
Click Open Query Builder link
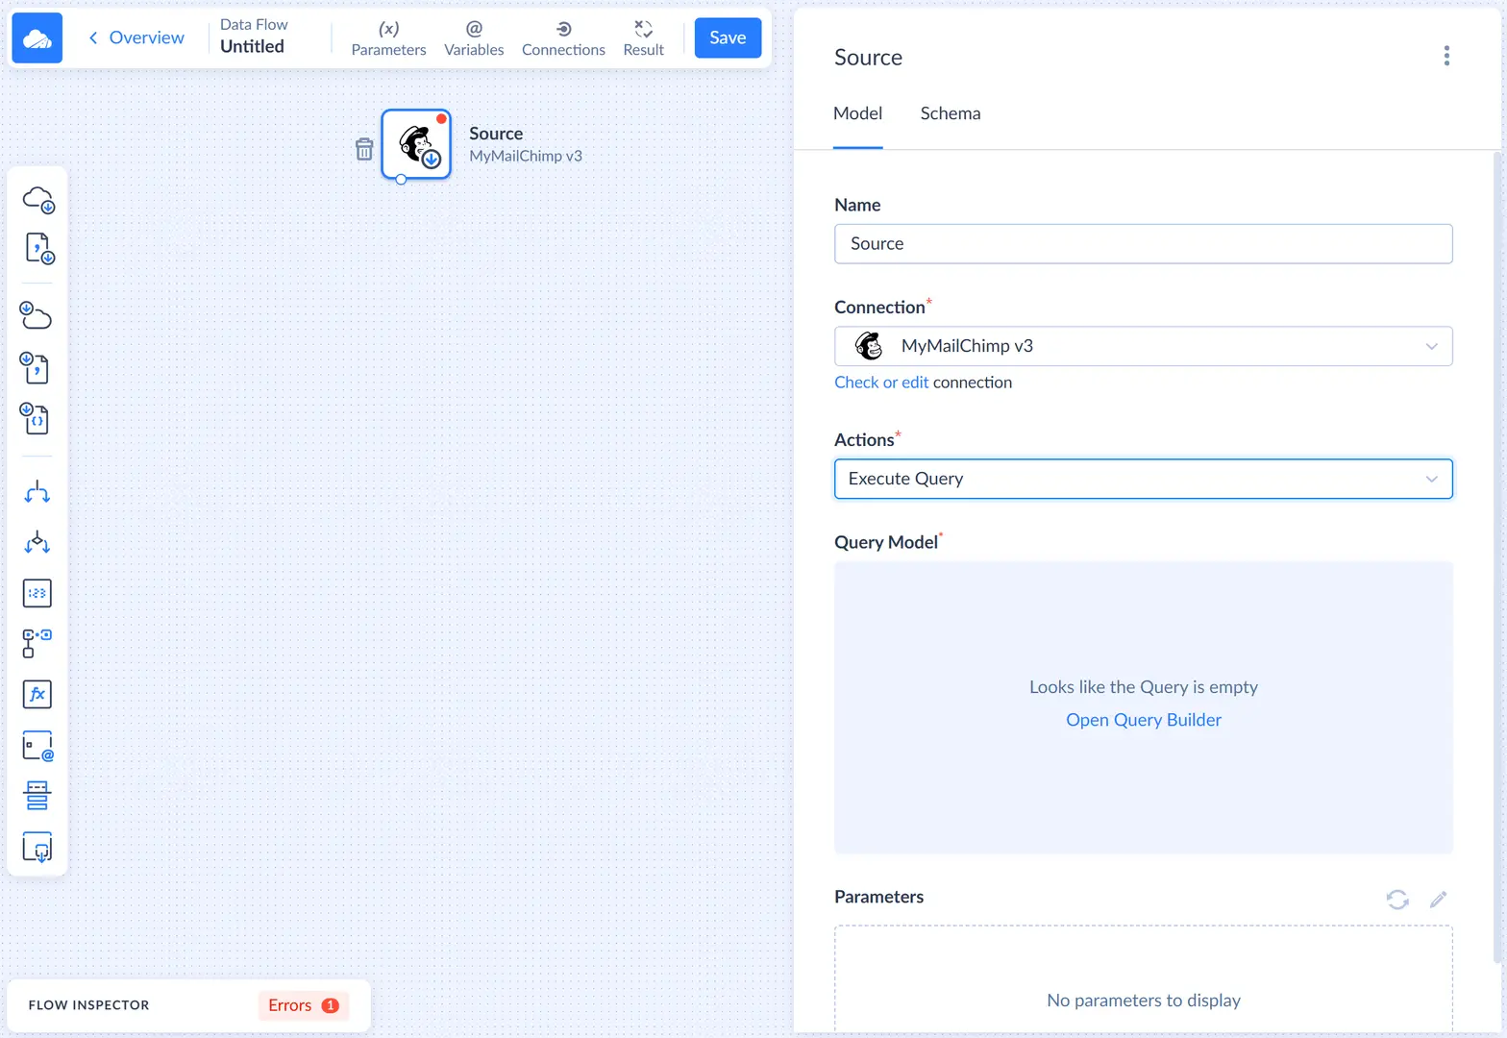click(1144, 720)
